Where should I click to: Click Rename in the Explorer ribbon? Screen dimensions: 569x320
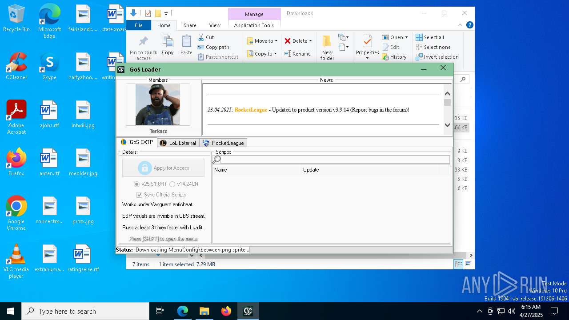pyautogui.click(x=297, y=54)
